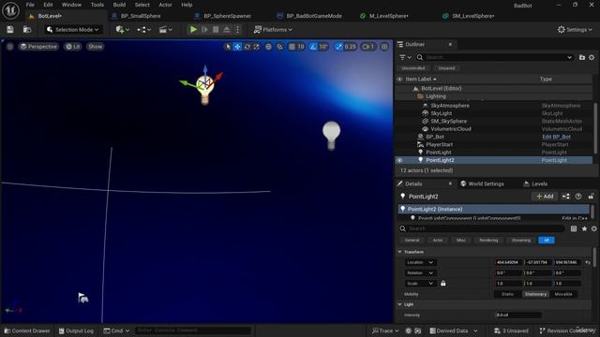Select VolumetricCloud in the Outliner
The image size is (600, 337).
pos(451,129)
